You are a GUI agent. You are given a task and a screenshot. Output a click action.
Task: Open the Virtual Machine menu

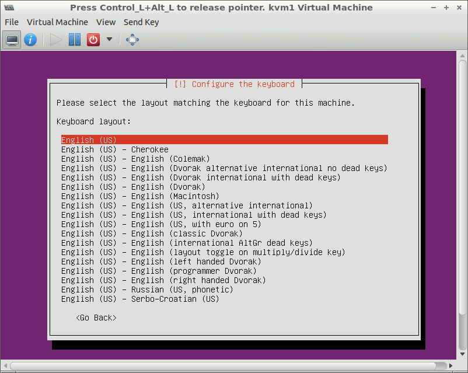[x=57, y=22]
